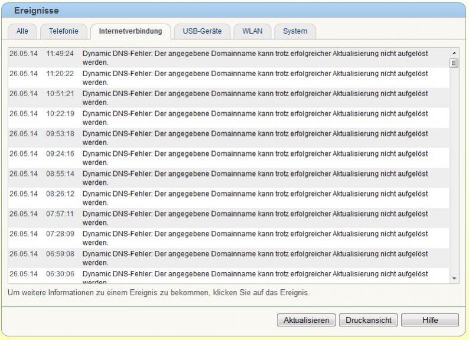Open the Telefonie tab

pos(64,31)
